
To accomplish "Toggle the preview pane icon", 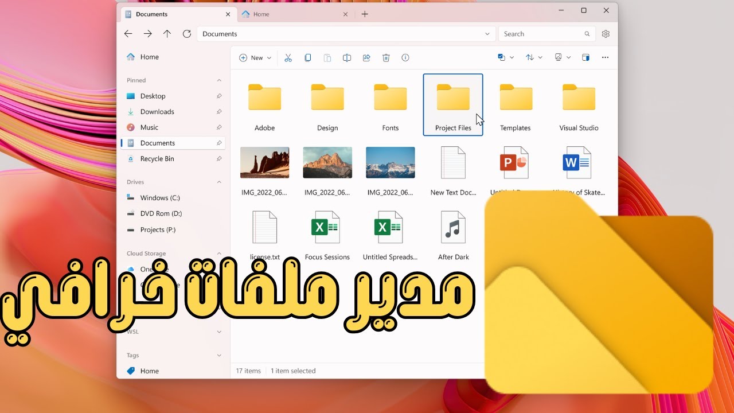I will click(x=585, y=57).
